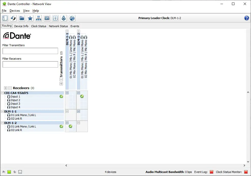Click the clock status monitor toolbar icon
This screenshot has height=176, width=251.
pos(47,18)
